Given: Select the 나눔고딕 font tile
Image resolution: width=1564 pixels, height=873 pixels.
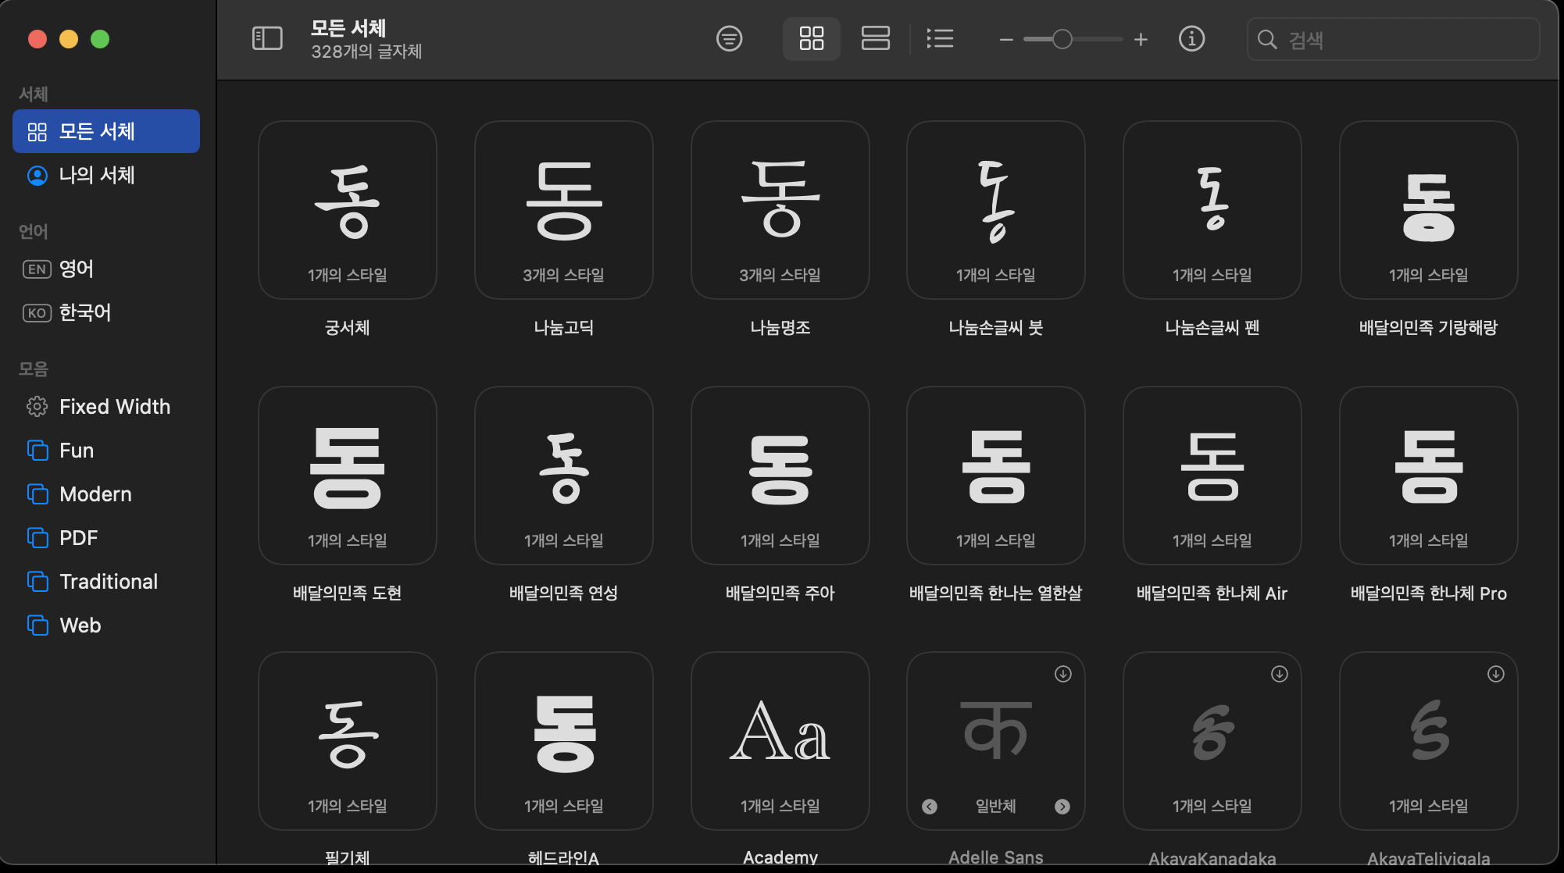Looking at the screenshot, I should click(564, 210).
